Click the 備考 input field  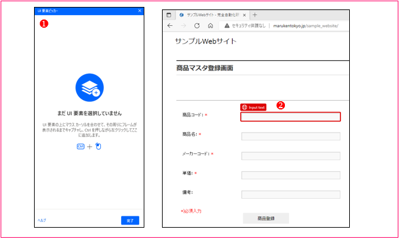coord(291,194)
